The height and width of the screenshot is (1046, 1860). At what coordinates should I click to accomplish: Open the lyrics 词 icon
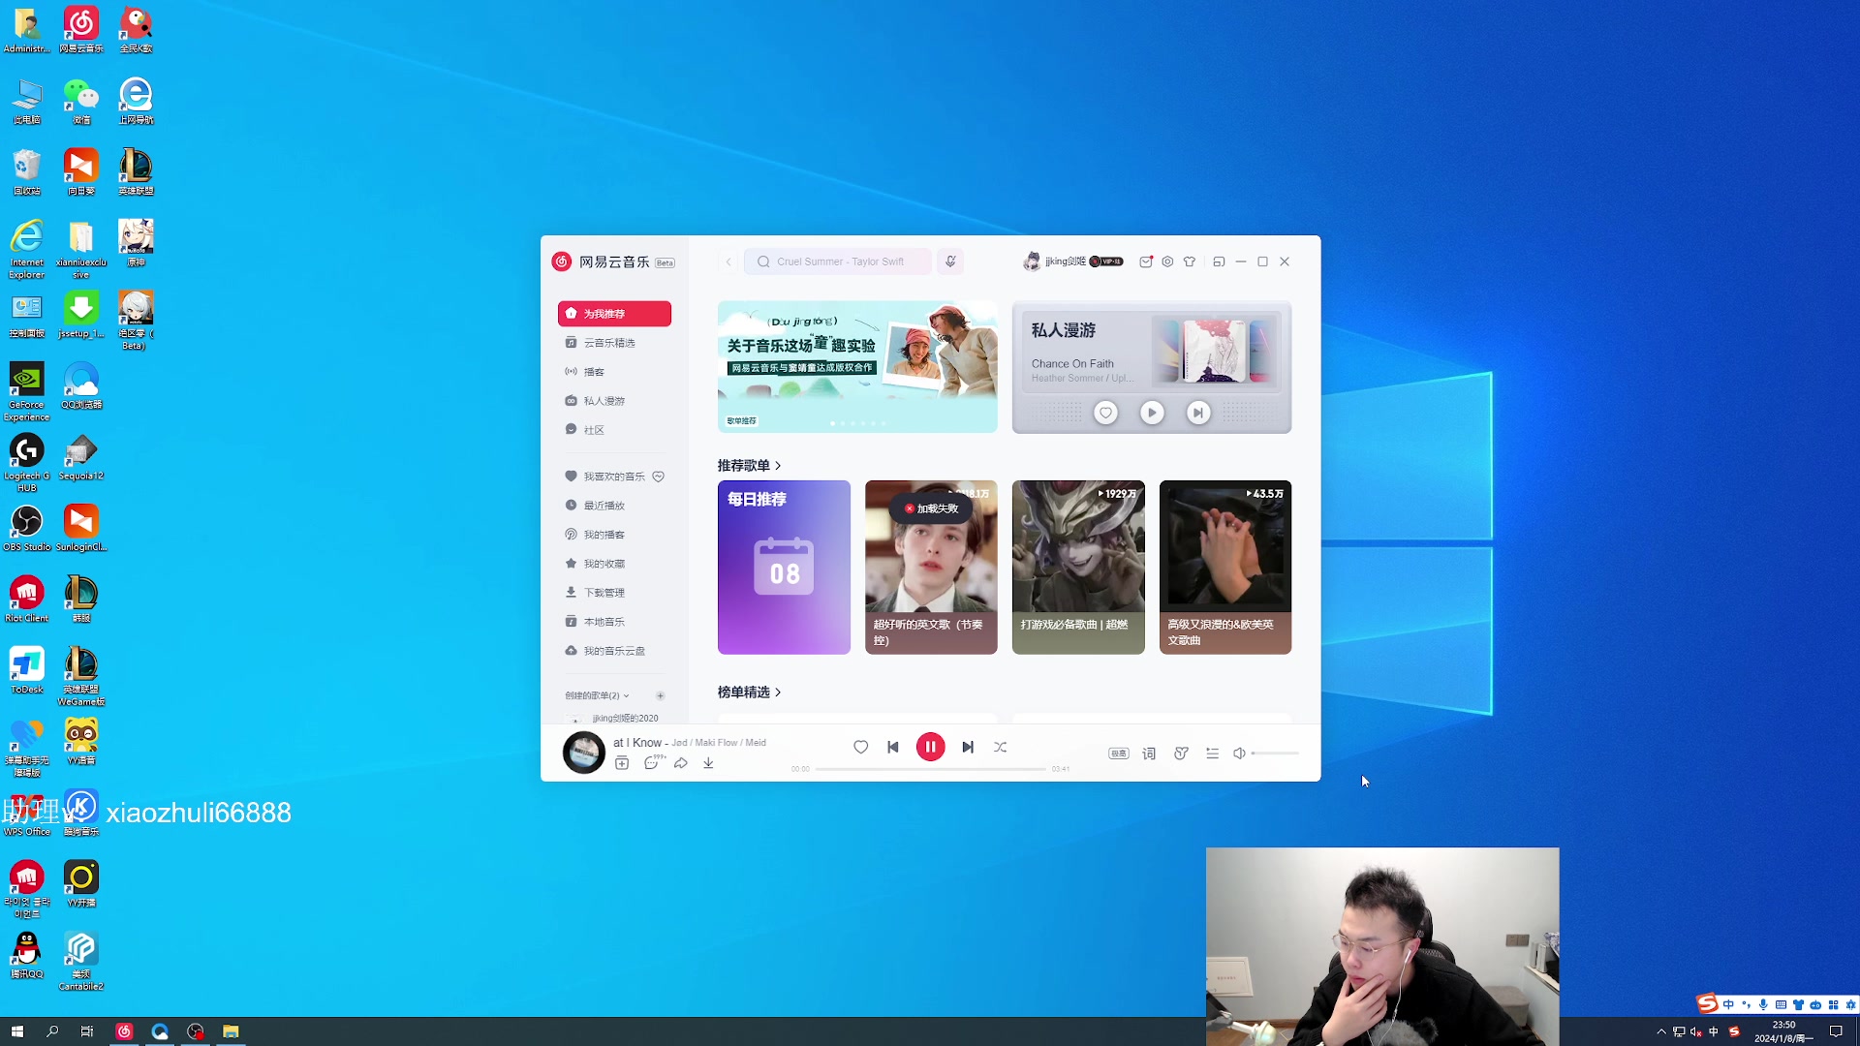pos(1149,754)
